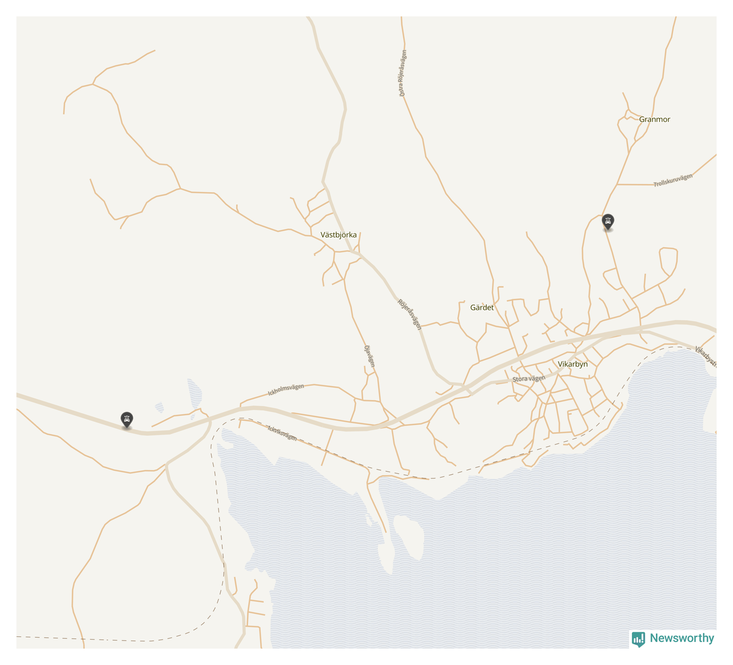Click the Gärdet place label
The height and width of the screenshot is (665, 733).
[482, 307]
